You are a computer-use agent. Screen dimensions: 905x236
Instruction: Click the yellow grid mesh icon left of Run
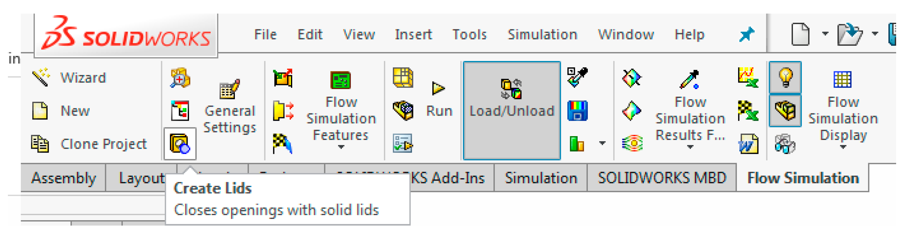point(403,77)
